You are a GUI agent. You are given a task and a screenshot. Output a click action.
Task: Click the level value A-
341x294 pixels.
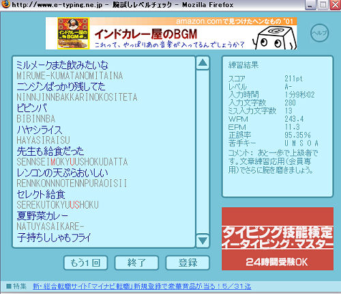288,87
